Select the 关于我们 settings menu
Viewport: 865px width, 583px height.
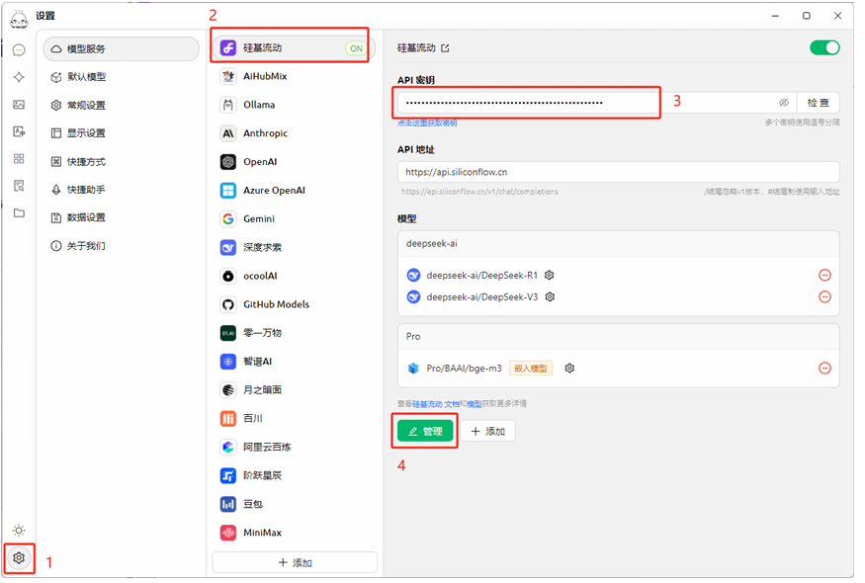(x=121, y=246)
